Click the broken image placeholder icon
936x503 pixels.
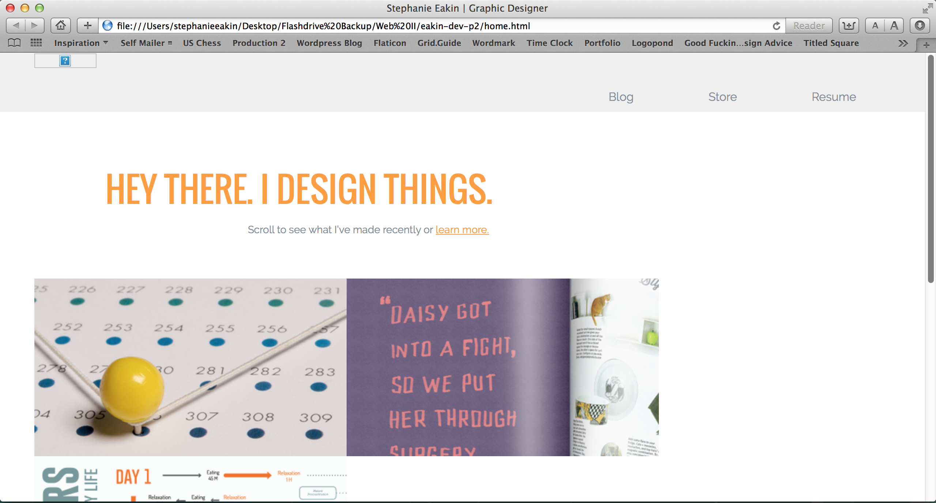[x=65, y=61]
